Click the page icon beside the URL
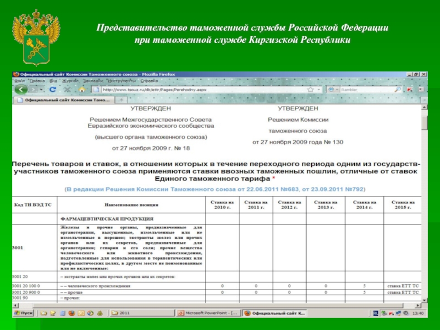The image size is (440, 330). tap(96, 90)
